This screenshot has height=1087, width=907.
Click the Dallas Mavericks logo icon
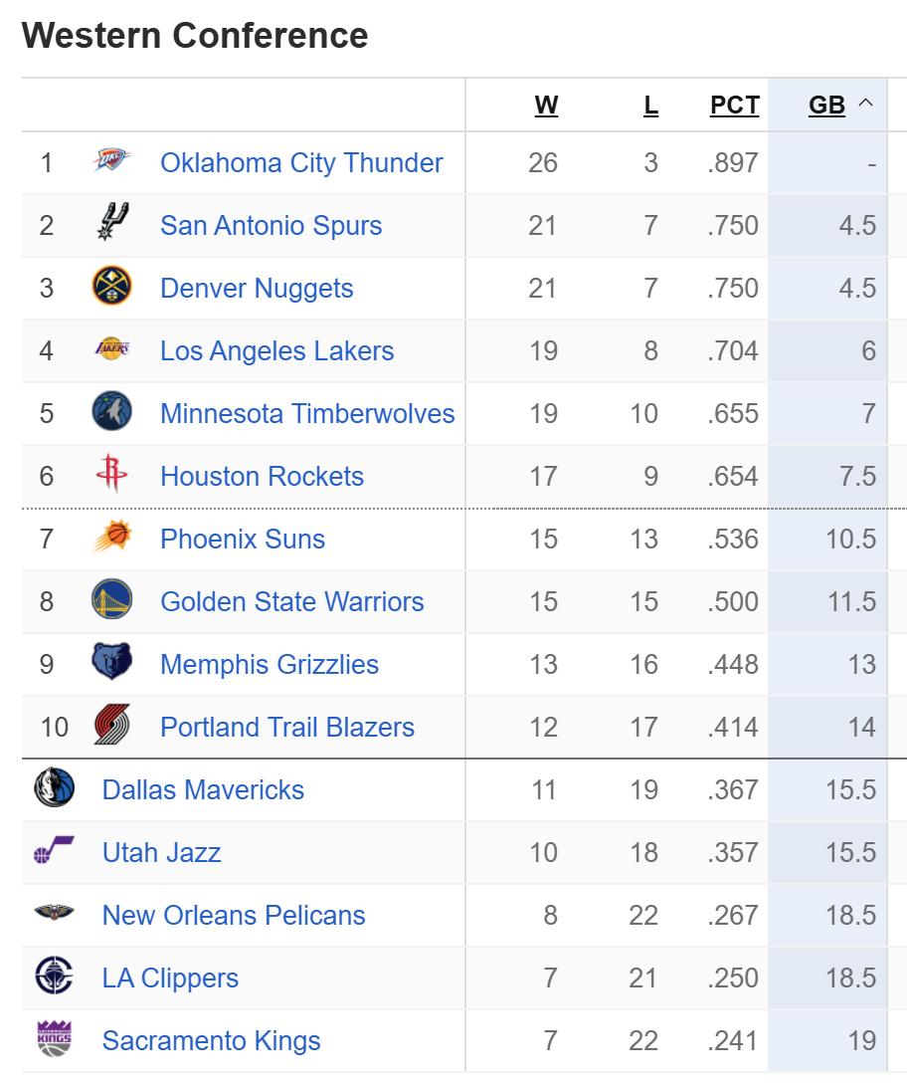(x=54, y=789)
